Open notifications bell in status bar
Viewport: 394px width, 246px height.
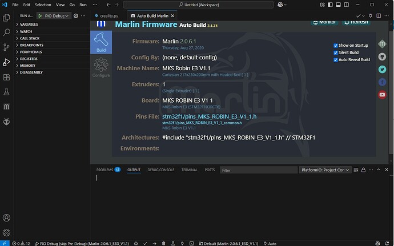(x=387, y=243)
